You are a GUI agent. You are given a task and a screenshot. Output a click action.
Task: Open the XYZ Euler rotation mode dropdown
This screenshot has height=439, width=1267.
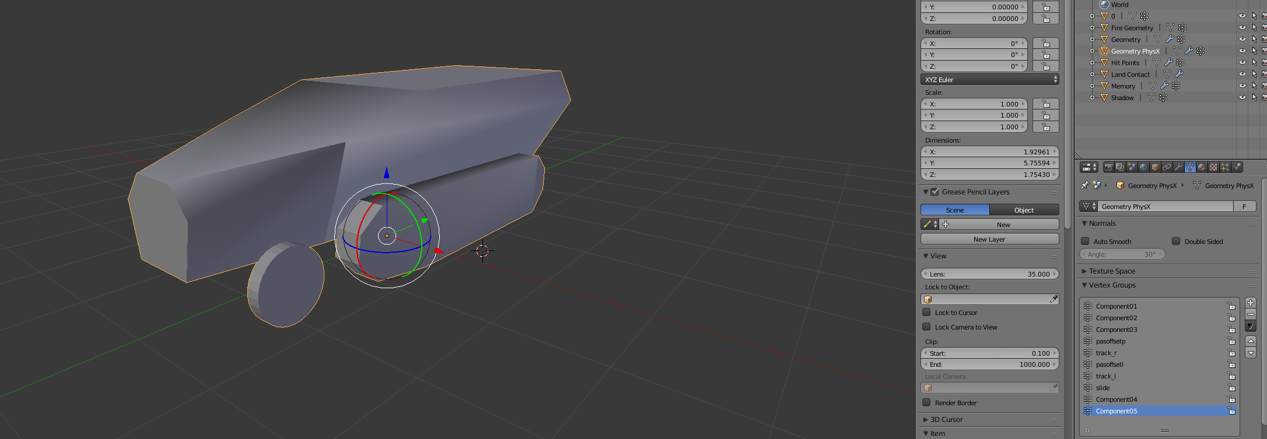point(990,80)
